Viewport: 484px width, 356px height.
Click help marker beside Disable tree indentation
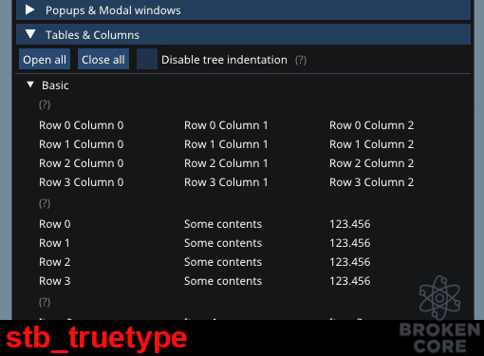301,60
